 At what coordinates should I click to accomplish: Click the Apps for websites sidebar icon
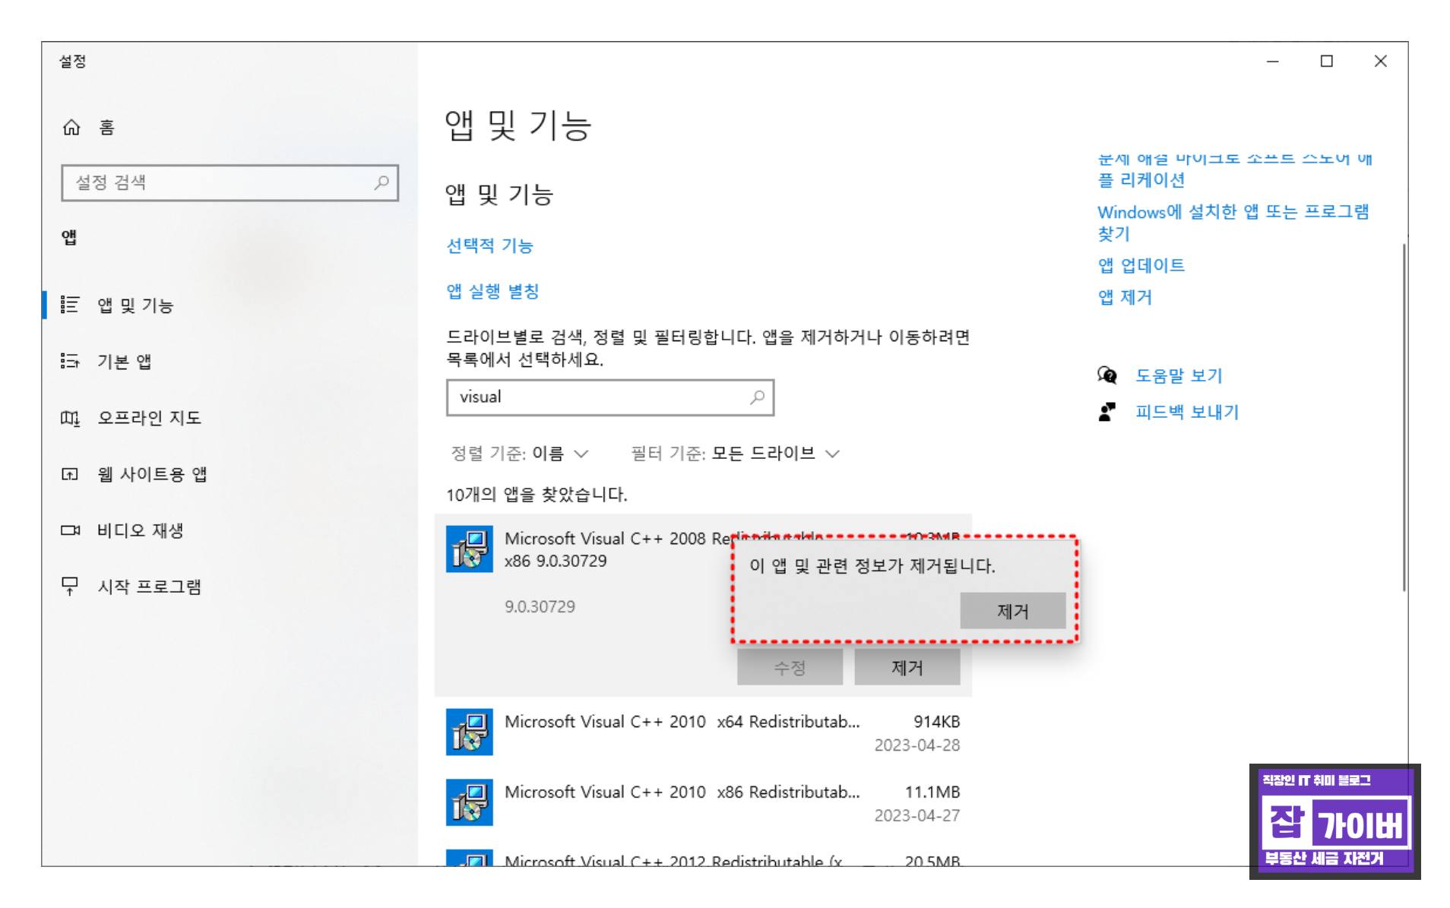(x=70, y=474)
